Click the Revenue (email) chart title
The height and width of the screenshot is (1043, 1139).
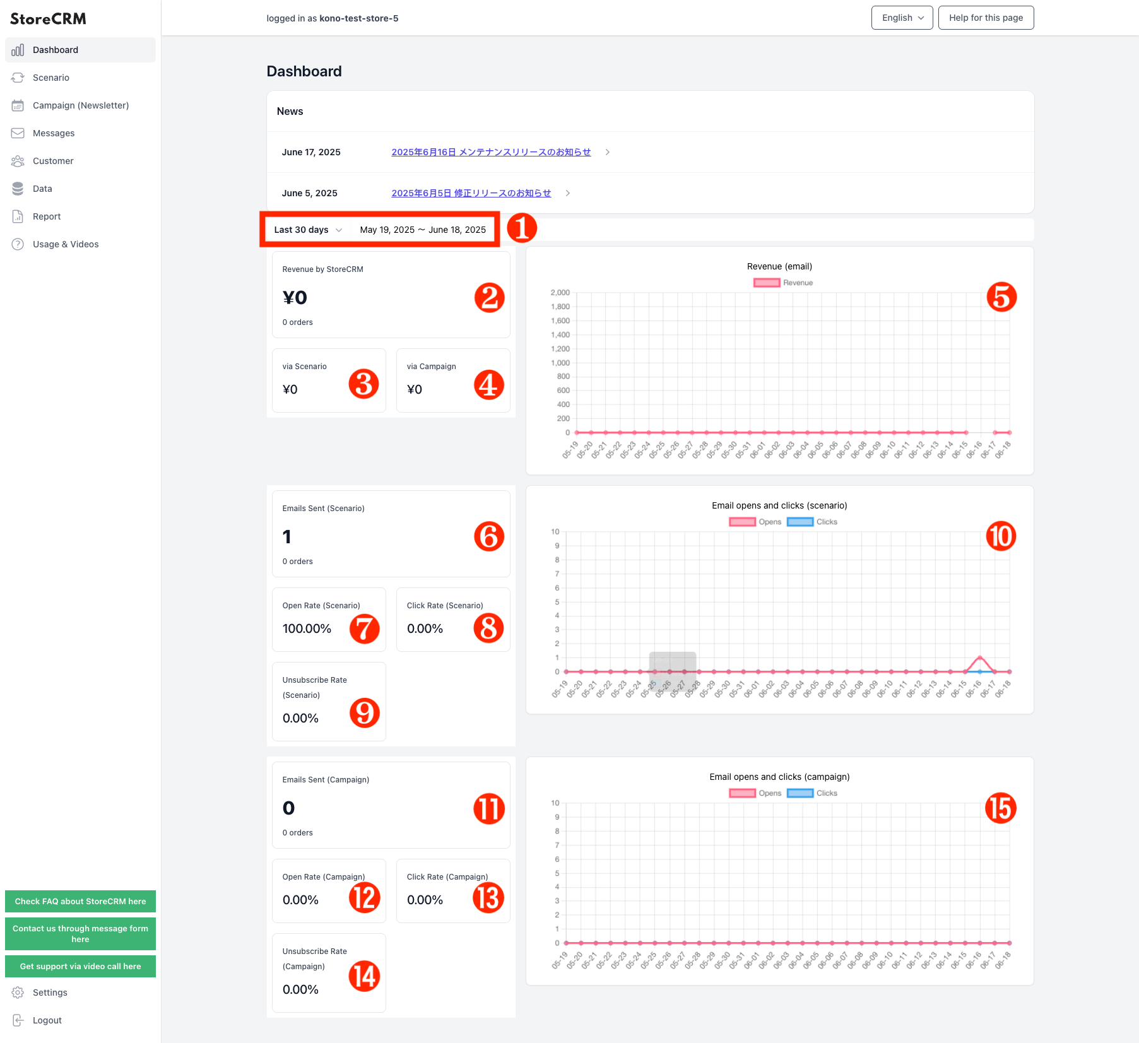(x=779, y=266)
